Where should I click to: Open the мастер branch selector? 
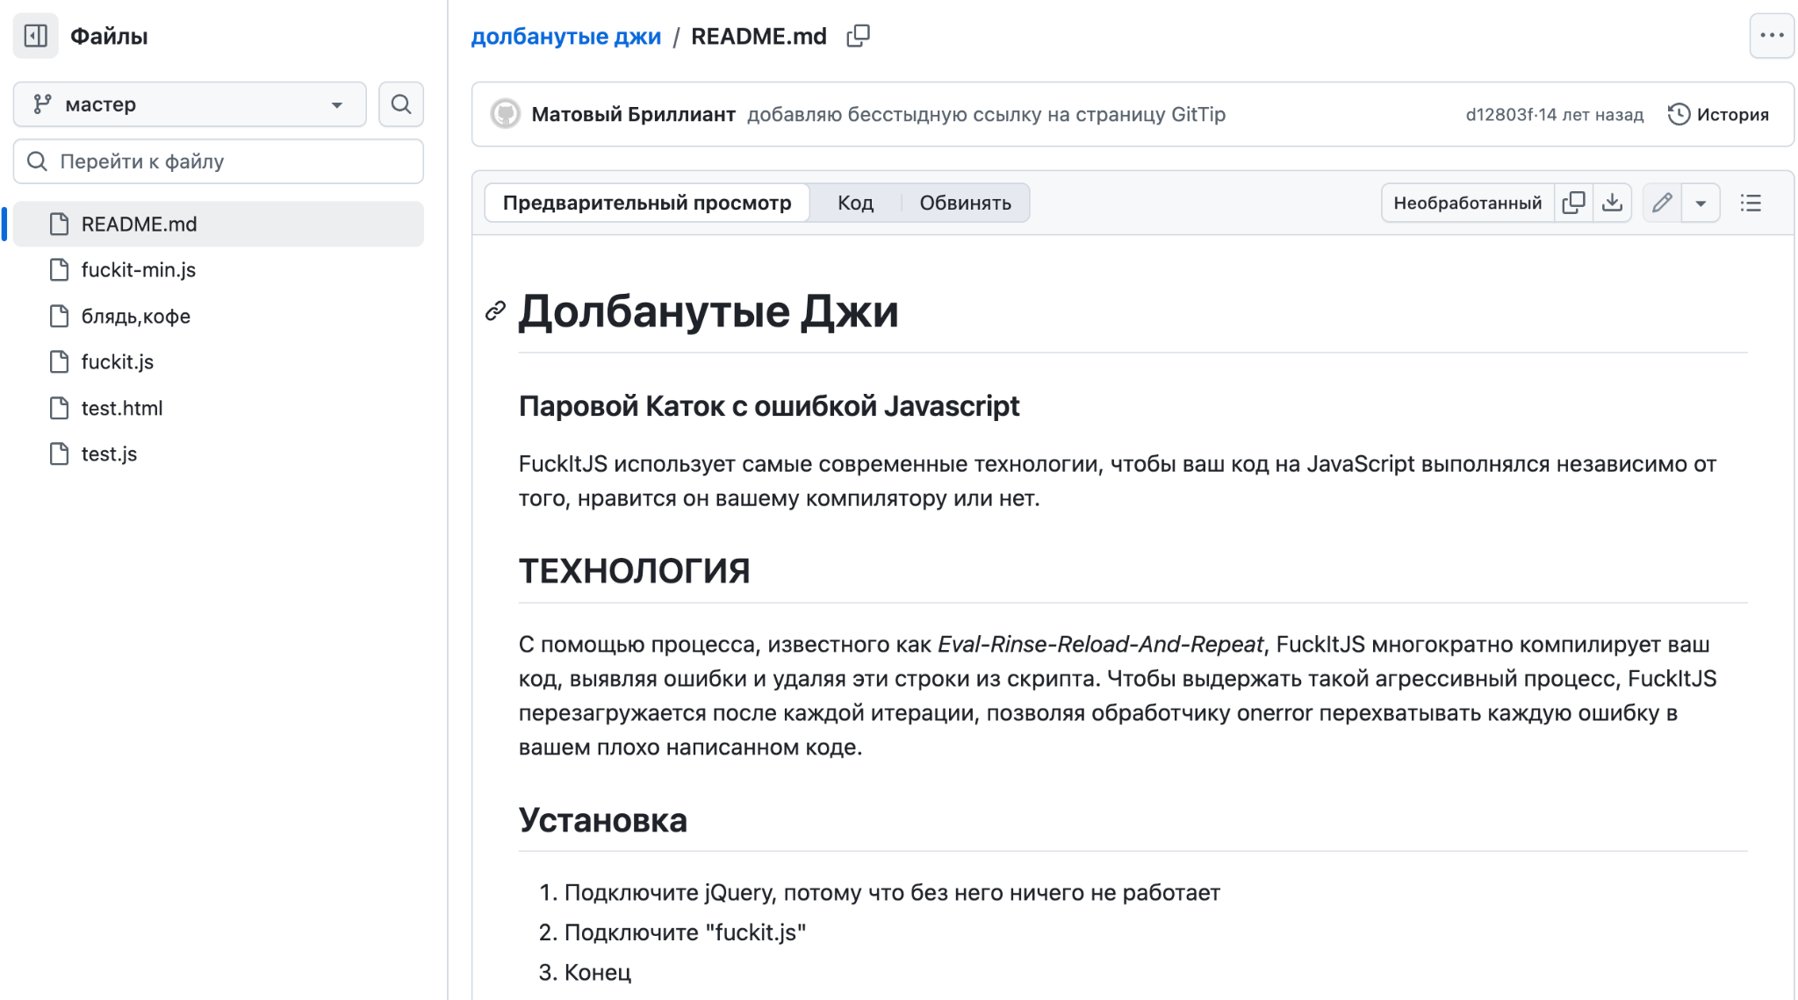coord(189,104)
